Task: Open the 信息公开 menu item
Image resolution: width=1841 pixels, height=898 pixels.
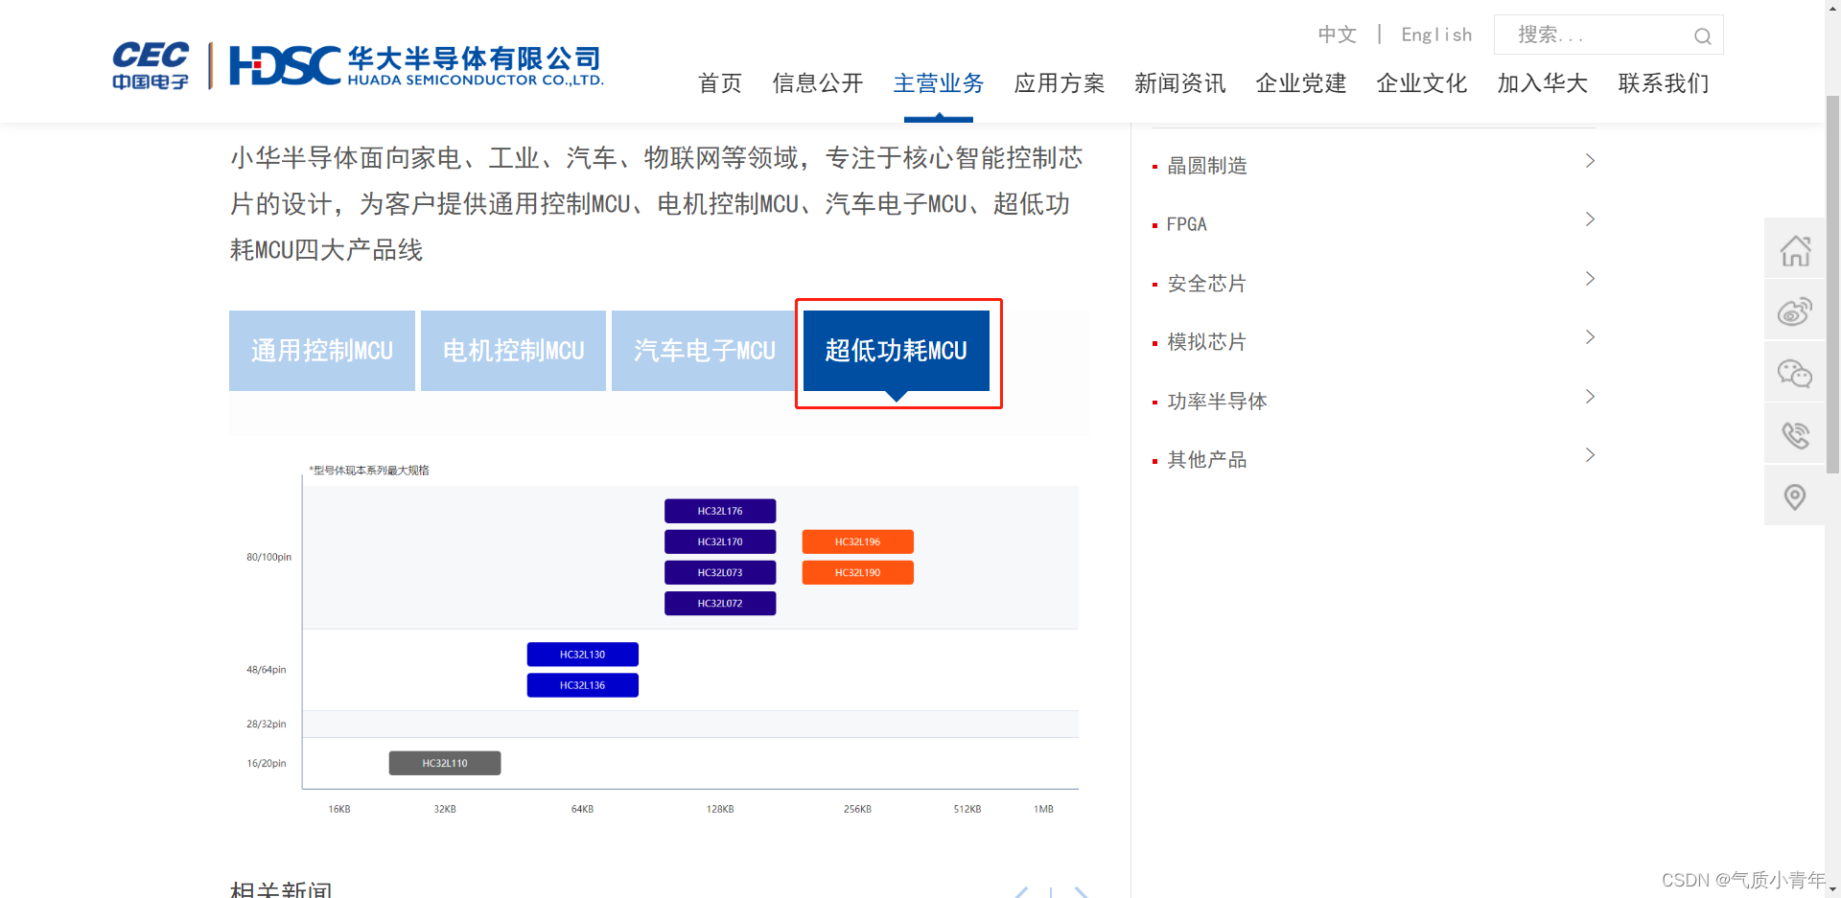Action: coord(818,83)
